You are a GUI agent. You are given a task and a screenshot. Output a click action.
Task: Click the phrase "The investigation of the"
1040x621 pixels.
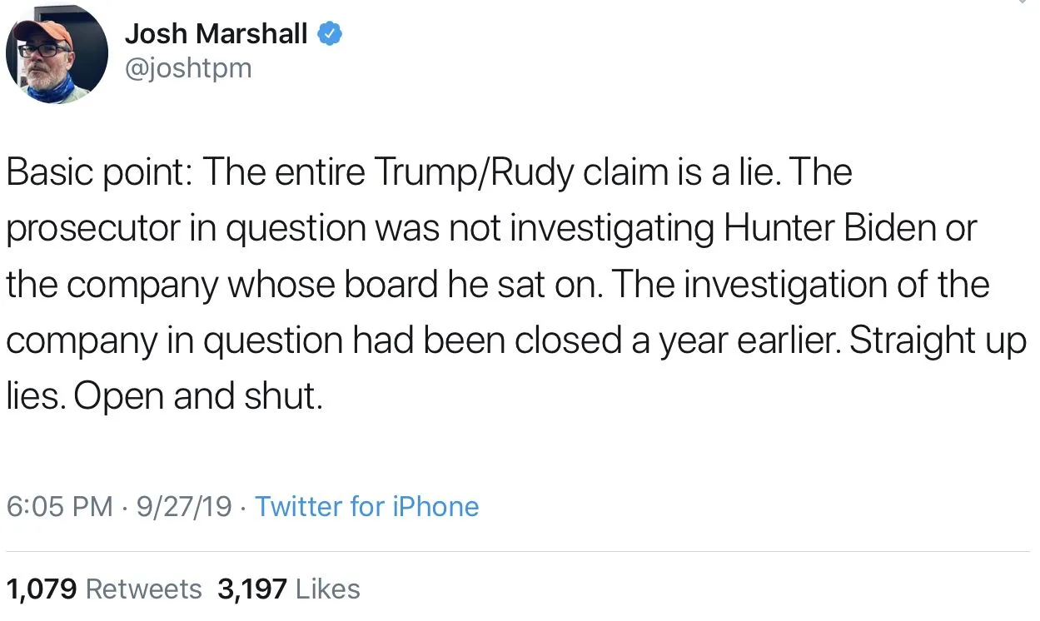[x=799, y=285]
